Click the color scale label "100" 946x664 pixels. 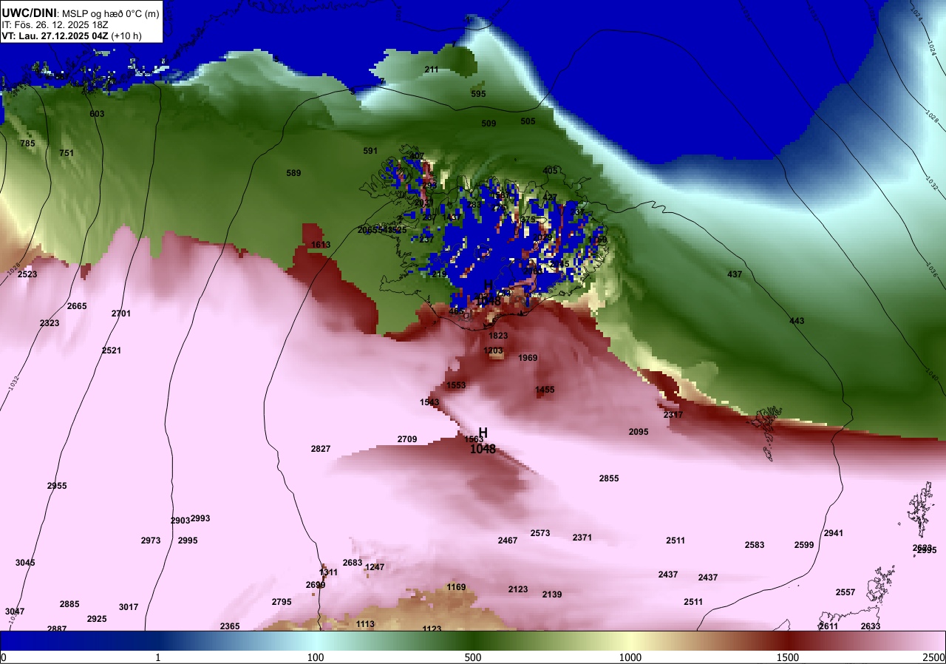pos(316,658)
